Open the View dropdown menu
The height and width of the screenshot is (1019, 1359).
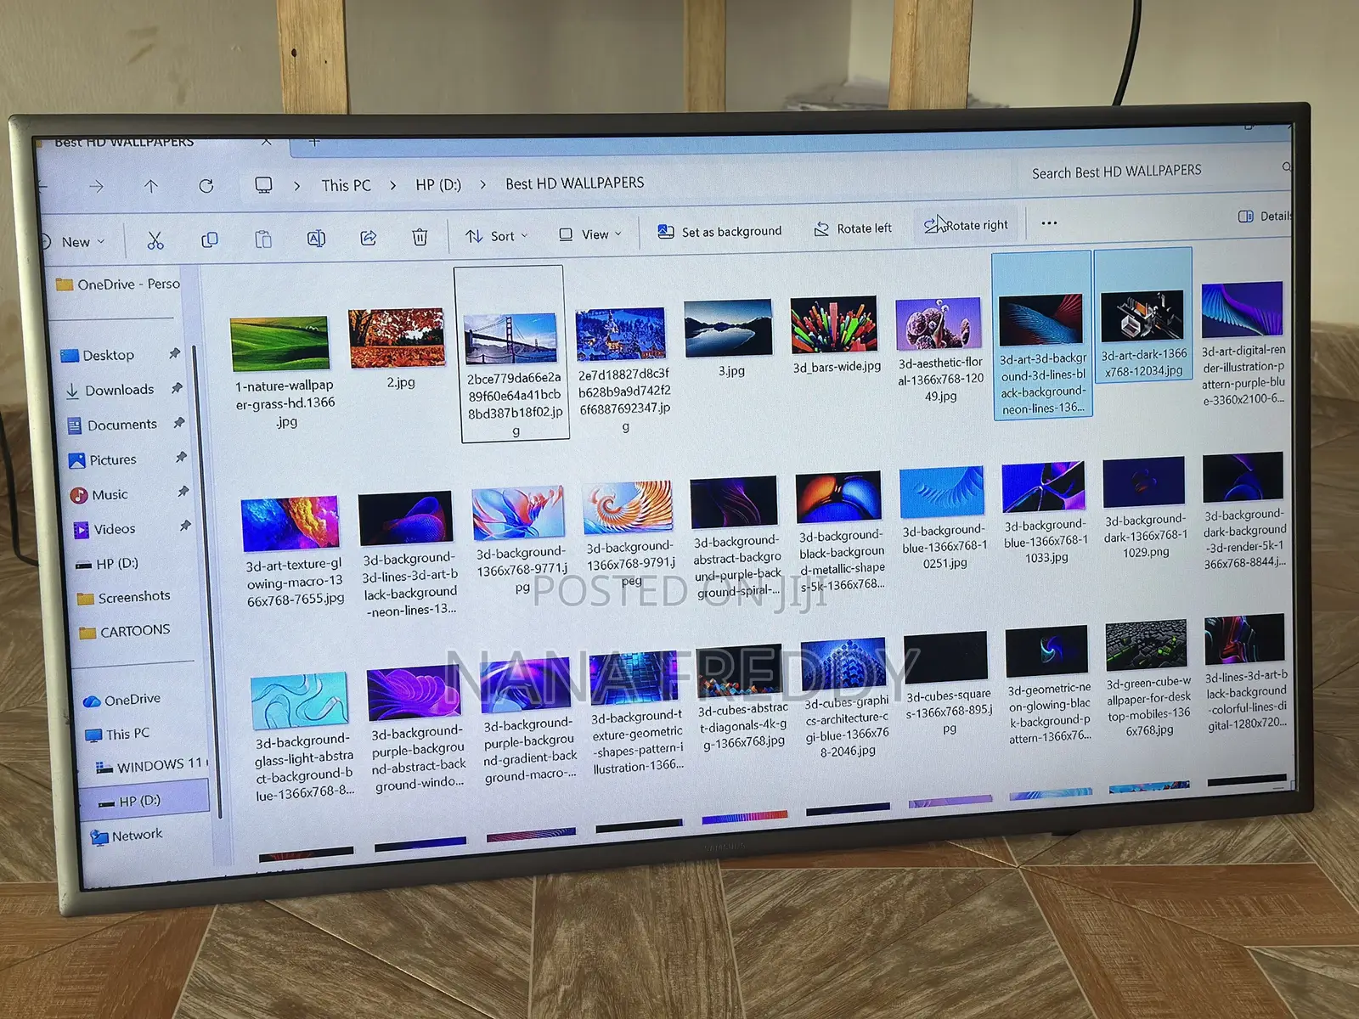pos(590,234)
